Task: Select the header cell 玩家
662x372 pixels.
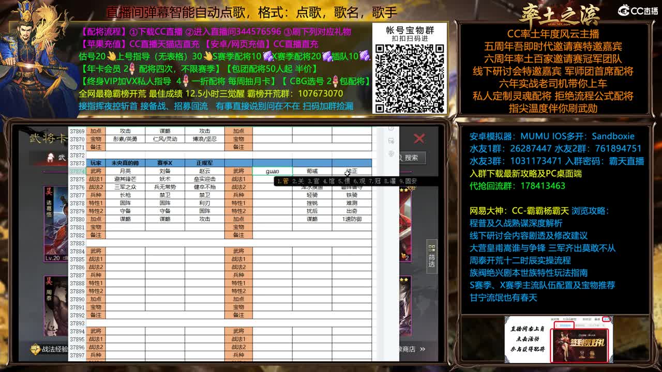Action: pos(96,163)
